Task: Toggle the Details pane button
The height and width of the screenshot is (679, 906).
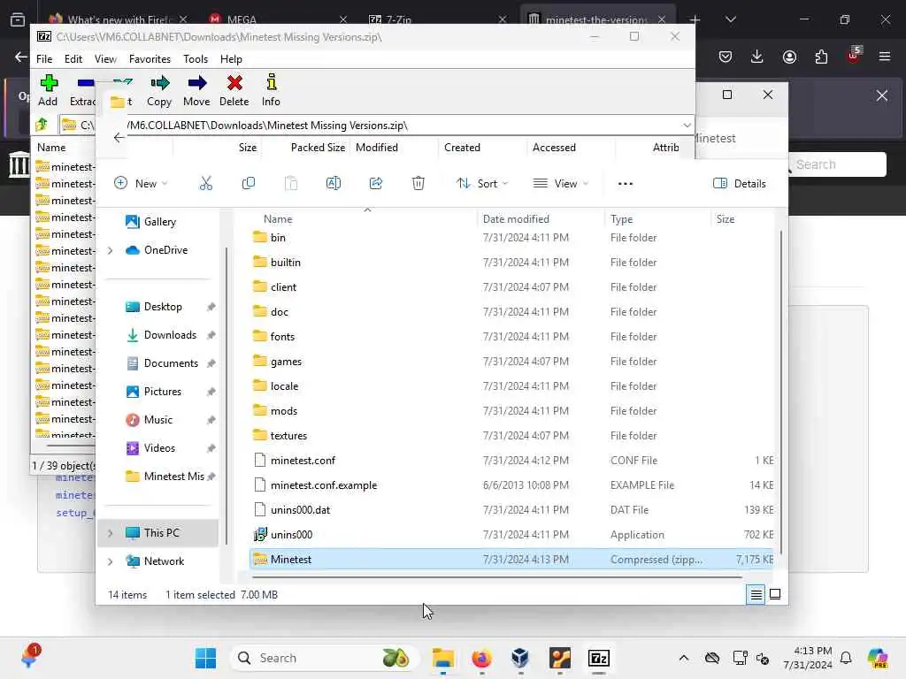Action: coord(740,184)
